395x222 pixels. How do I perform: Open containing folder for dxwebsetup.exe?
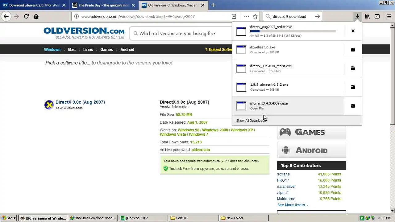(353, 50)
